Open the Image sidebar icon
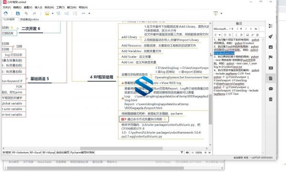 (x=271, y=47)
